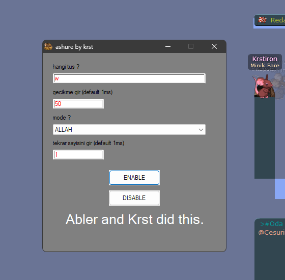Click the 'tekrar sayisini gir' label

click(x=89, y=143)
